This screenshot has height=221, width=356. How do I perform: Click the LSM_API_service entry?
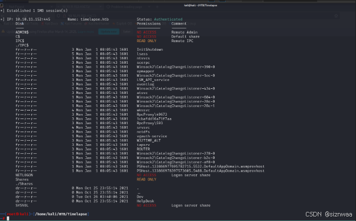(x=153, y=80)
